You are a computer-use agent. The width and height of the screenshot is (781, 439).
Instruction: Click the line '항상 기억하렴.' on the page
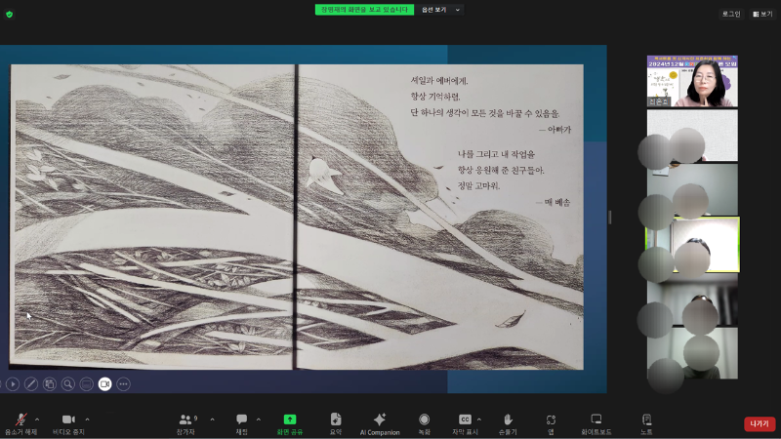434,97
